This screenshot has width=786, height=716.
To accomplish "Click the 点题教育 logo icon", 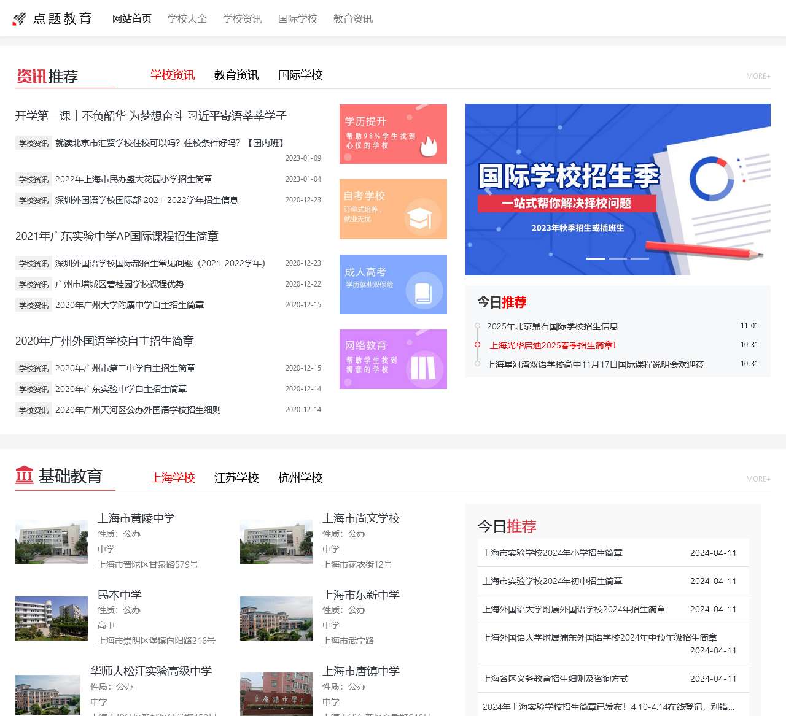I will pos(19,18).
